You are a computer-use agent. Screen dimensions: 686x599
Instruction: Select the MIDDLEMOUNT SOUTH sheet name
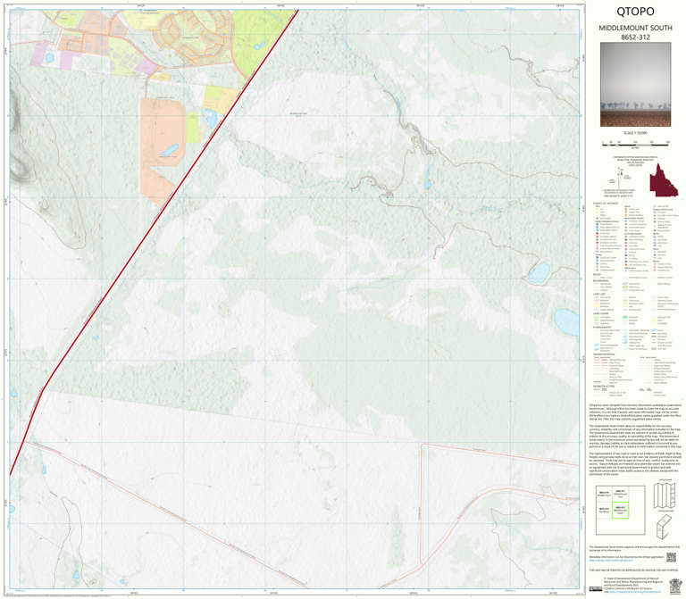(x=635, y=28)
